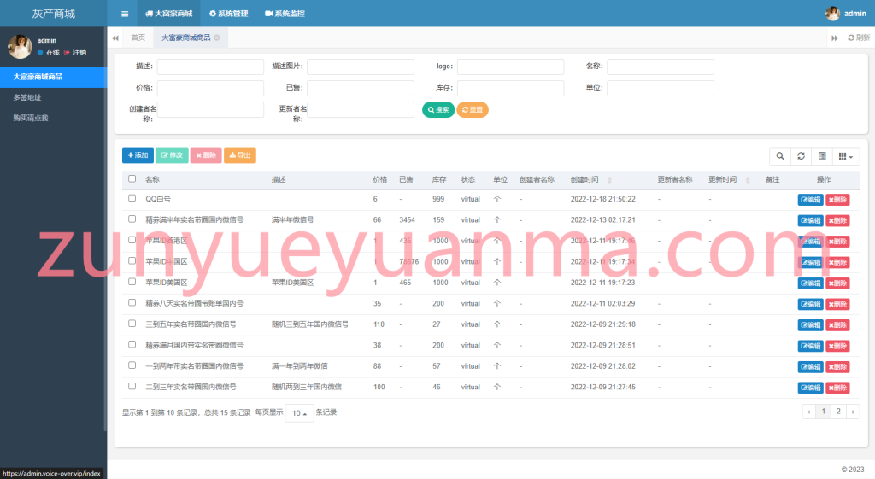Viewport: 875px width, 479px height.
Task: Click the orange 重置 button
Action: (x=472, y=110)
